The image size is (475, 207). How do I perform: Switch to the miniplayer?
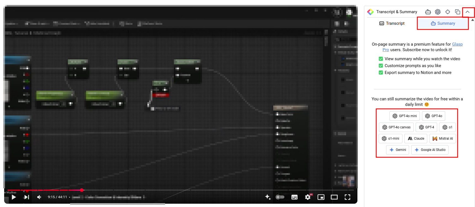[x=321, y=197]
